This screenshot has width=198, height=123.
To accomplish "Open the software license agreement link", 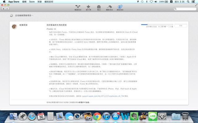I will point(84,102).
